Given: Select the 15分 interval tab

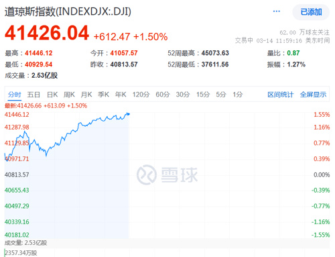Looking at the screenshot, I should [x=203, y=95].
